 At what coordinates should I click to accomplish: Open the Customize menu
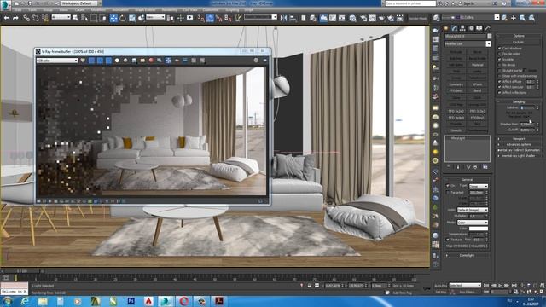pos(211,10)
